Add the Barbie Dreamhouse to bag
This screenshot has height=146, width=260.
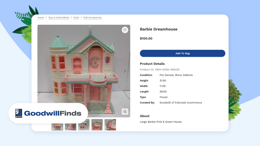pyautogui.click(x=182, y=53)
